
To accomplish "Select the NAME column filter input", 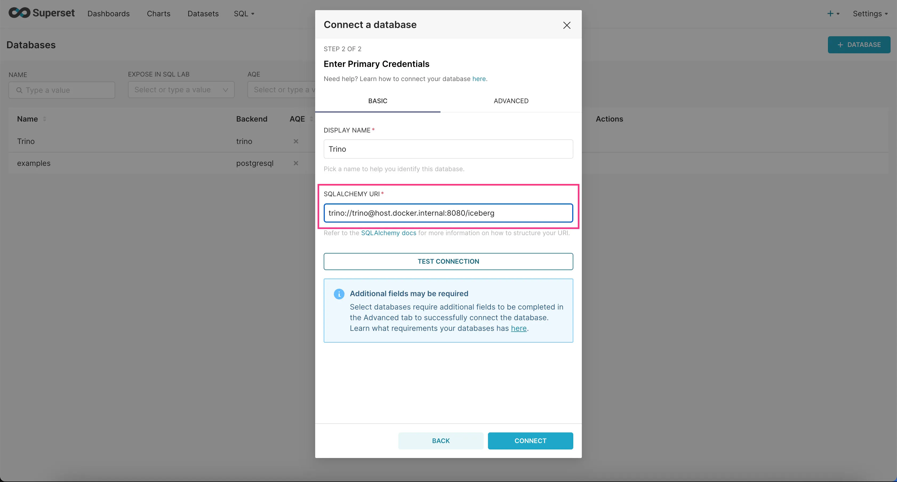I will tap(62, 90).
